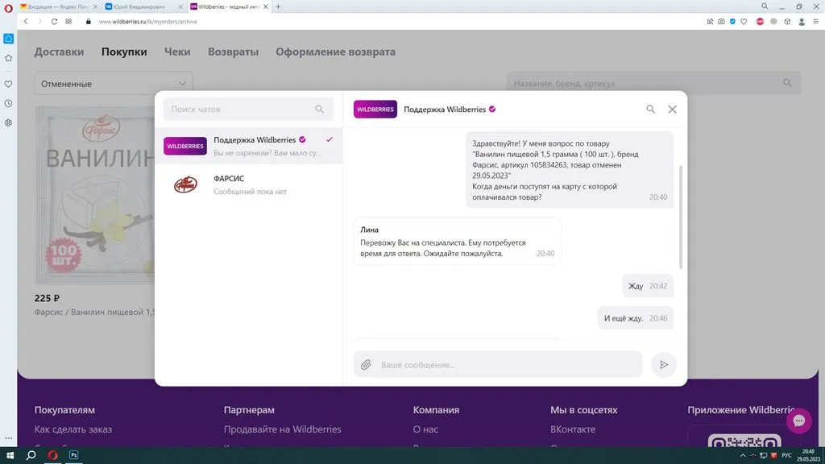Click the Поиск чатов search field

[x=248, y=109]
